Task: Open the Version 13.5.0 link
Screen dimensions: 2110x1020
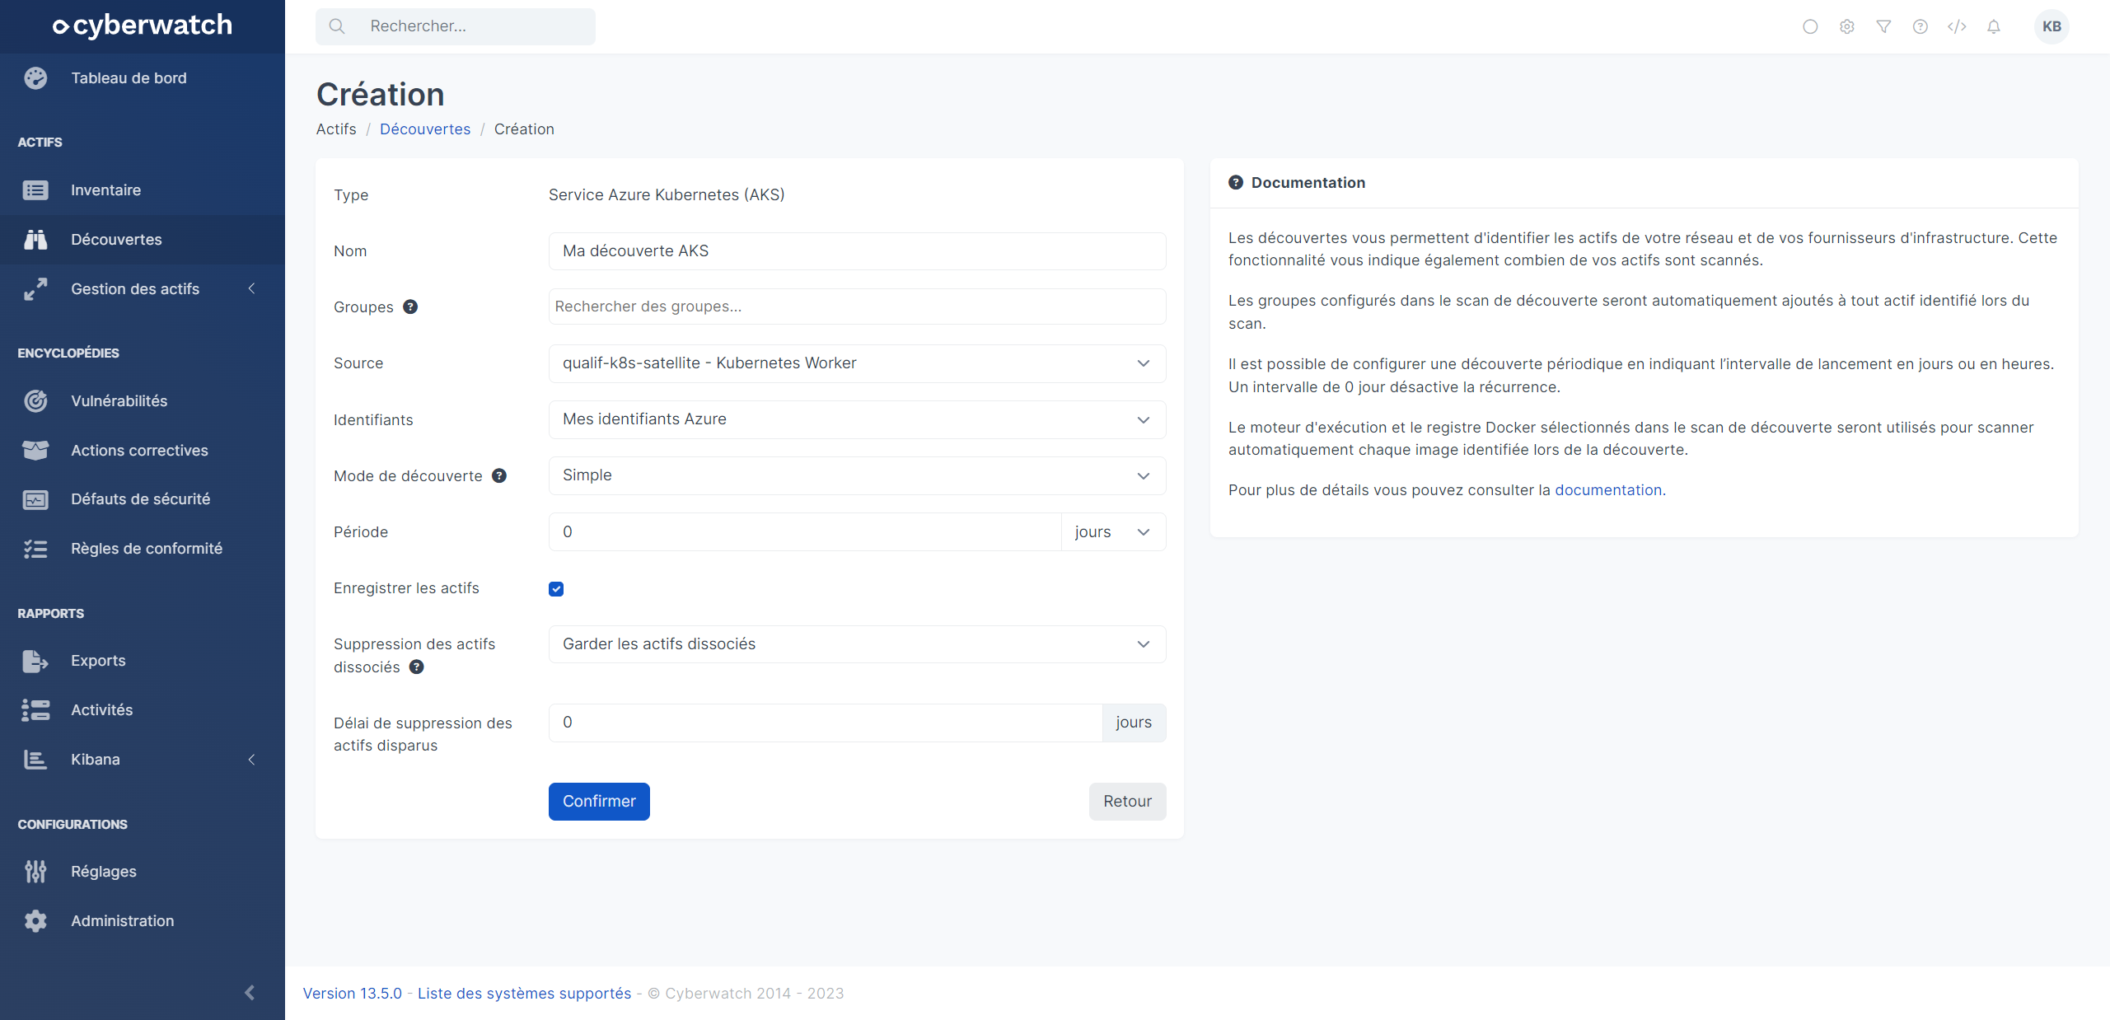Action: [x=353, y=994]
